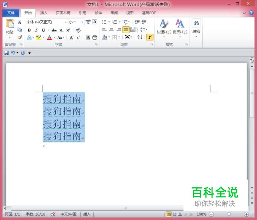Click the phonetic guide icon
The width and height of the screenshot is (257, 220).
tap(88, 22)
